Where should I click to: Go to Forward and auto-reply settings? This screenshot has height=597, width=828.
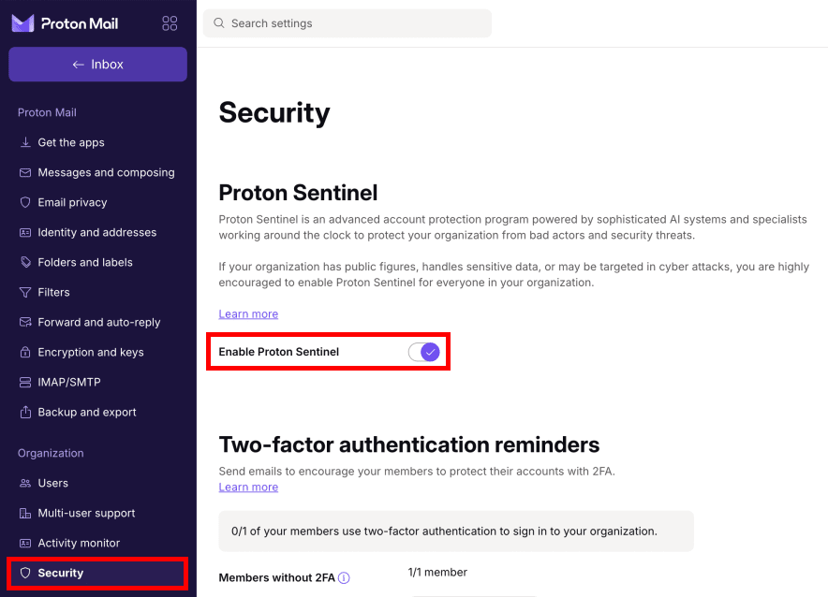coord(98,322)
